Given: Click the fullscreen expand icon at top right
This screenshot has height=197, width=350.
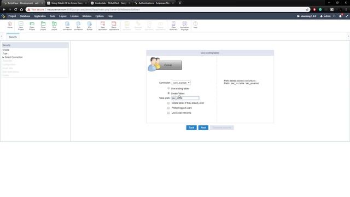Looking at the screenshot, I should pos(347,16).
